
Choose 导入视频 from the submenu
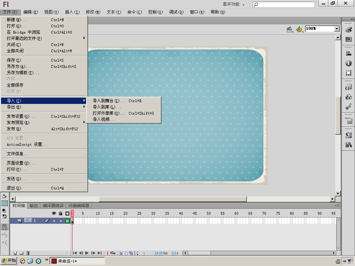124,119
